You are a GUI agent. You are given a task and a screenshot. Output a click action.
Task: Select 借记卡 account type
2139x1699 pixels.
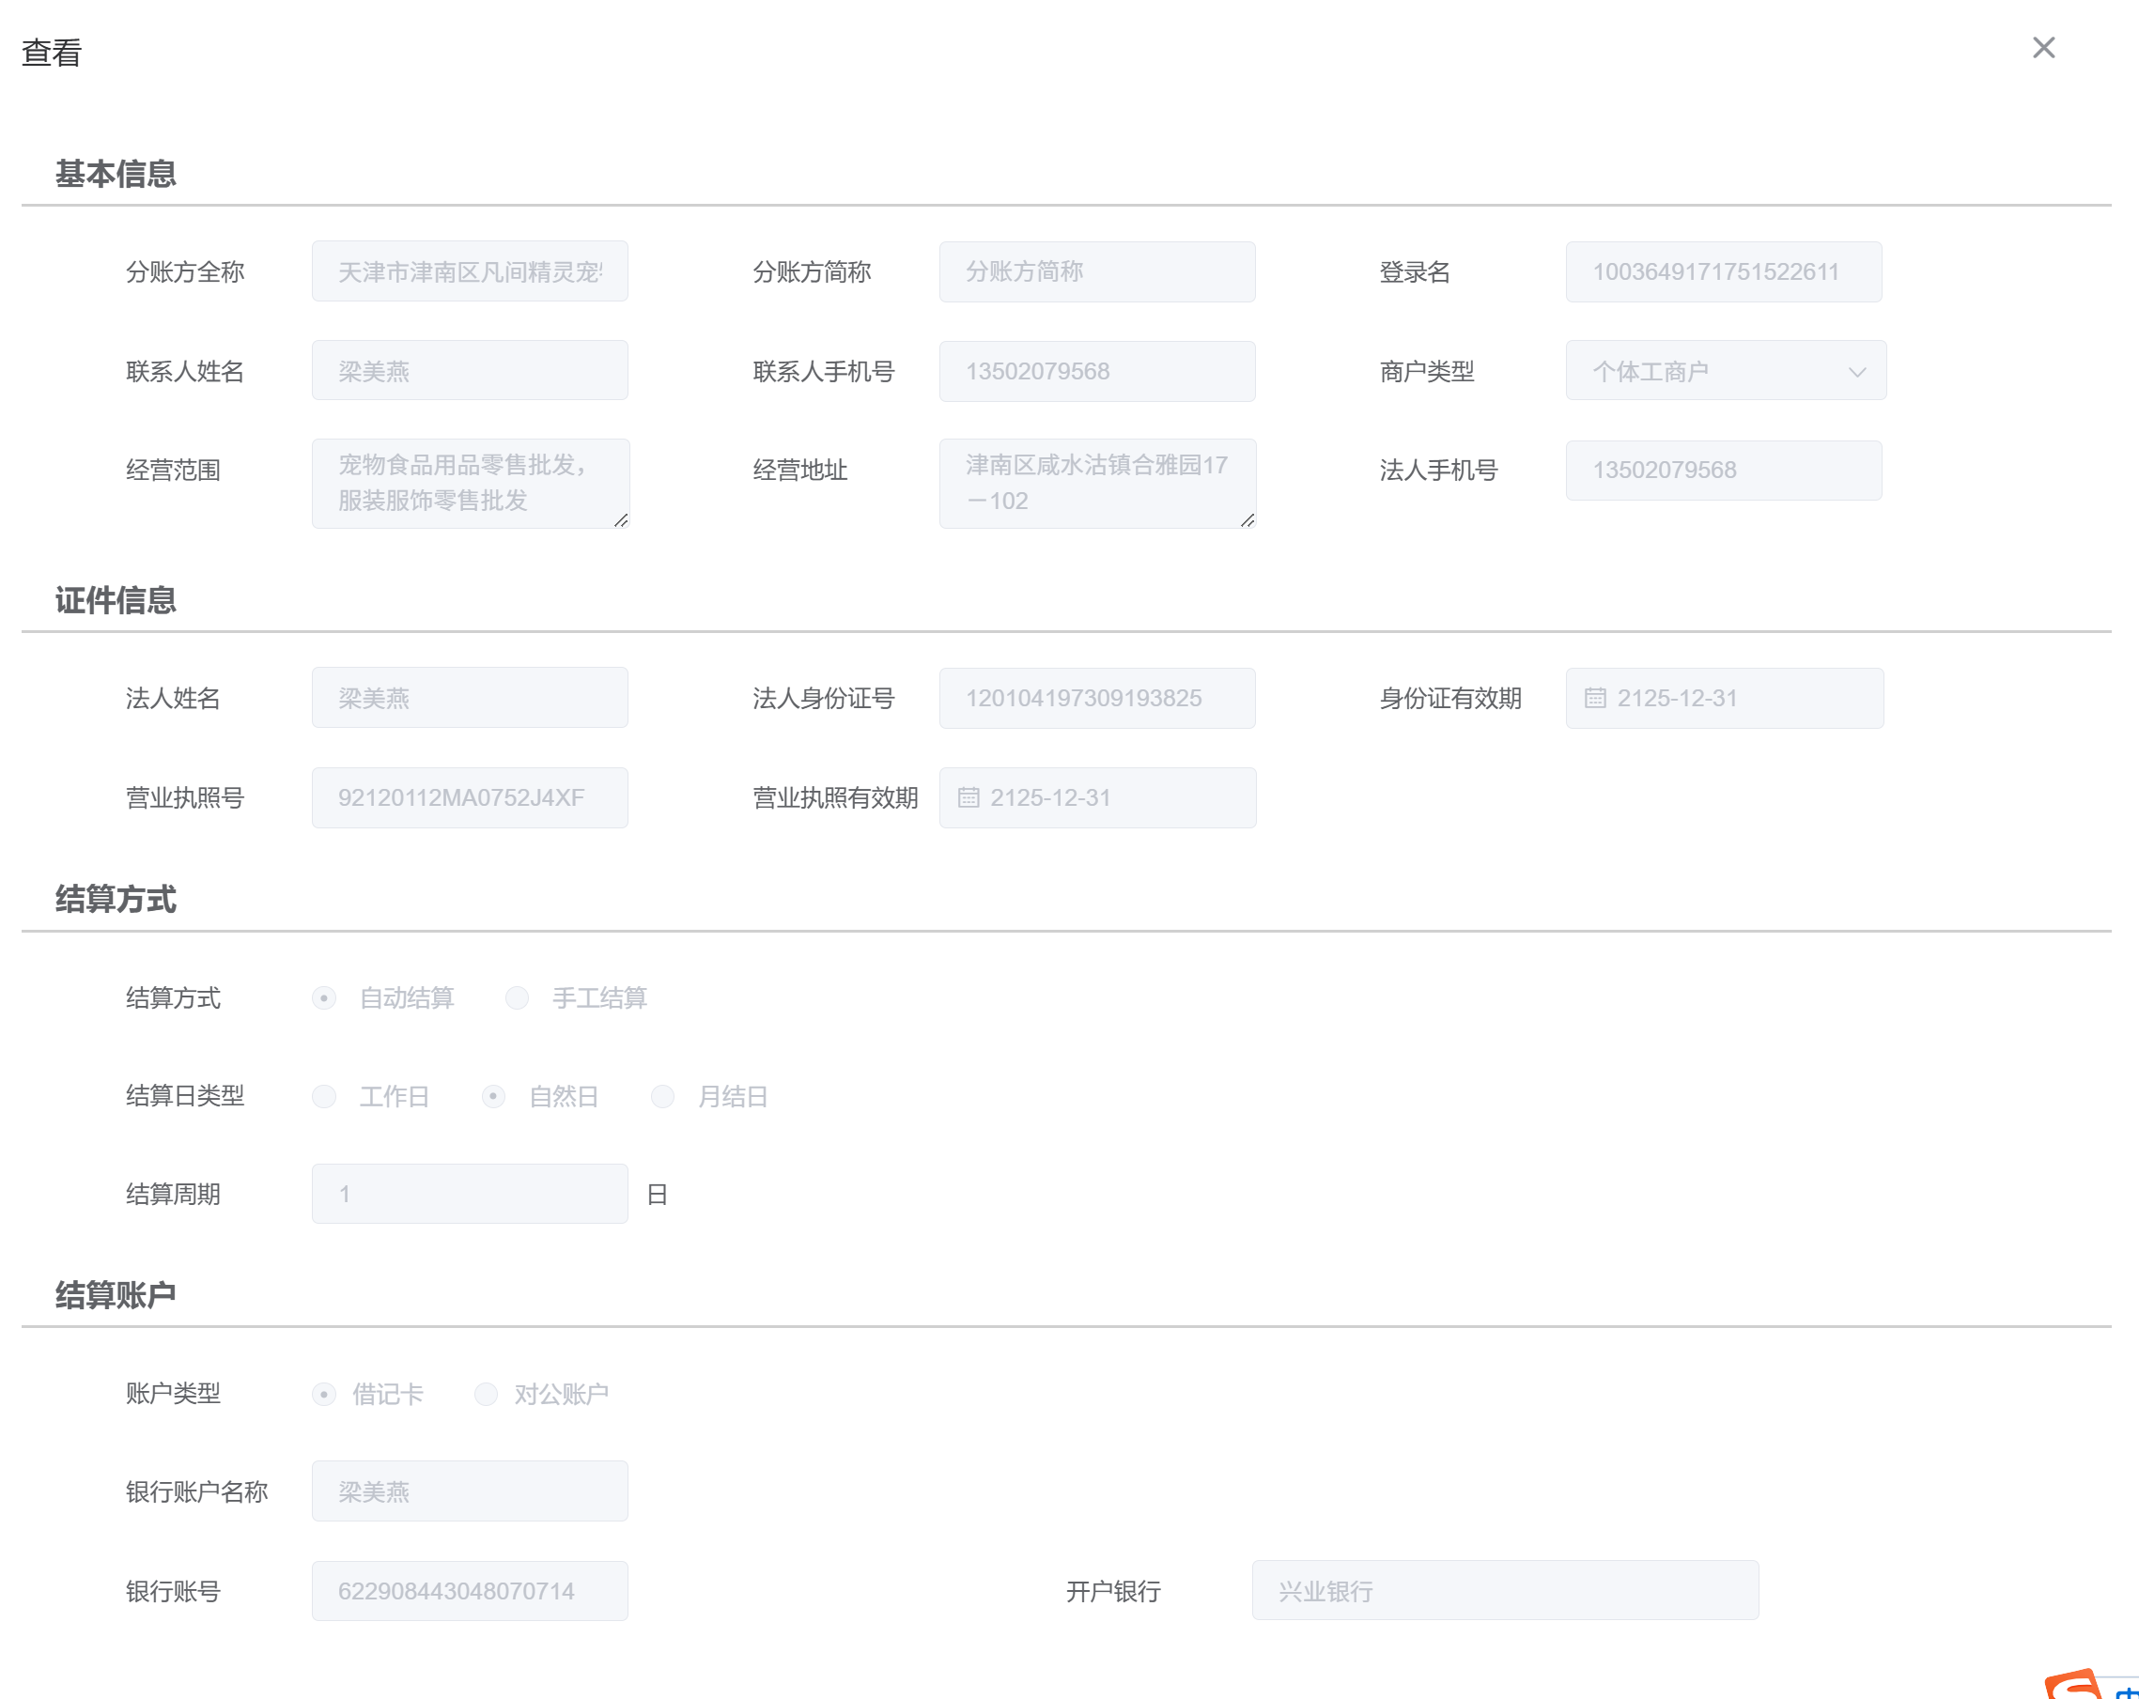(x=324, y=1394)
